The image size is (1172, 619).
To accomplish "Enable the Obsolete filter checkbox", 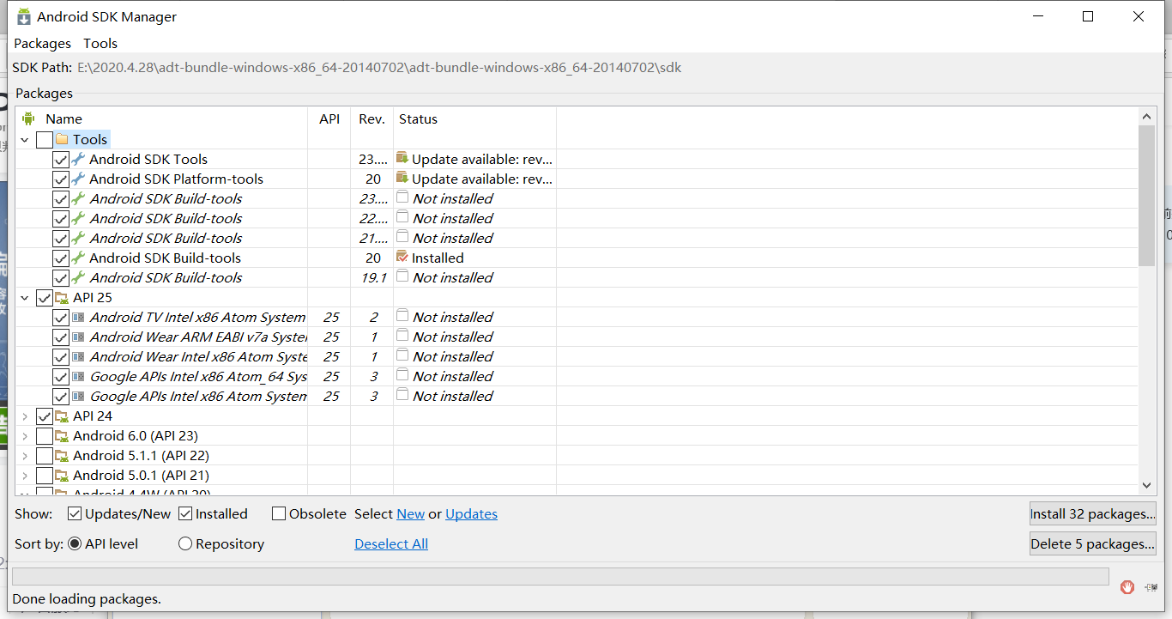I will click(279, 513).
